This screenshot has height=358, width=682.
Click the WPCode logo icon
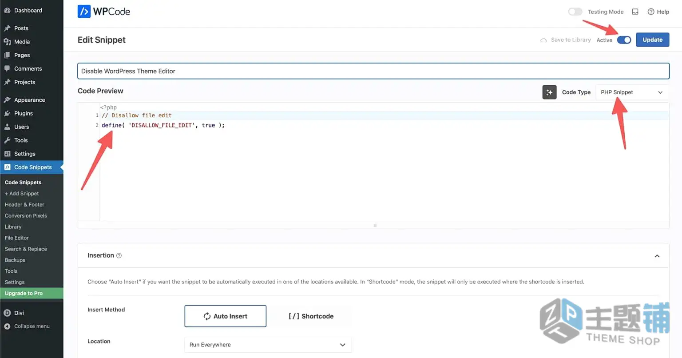point(84,12)
